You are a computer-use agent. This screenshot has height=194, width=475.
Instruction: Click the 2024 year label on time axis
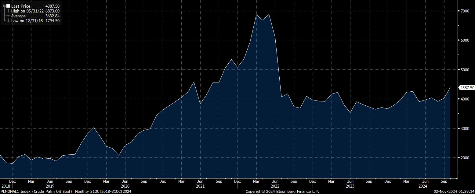[x=422, y=186]
